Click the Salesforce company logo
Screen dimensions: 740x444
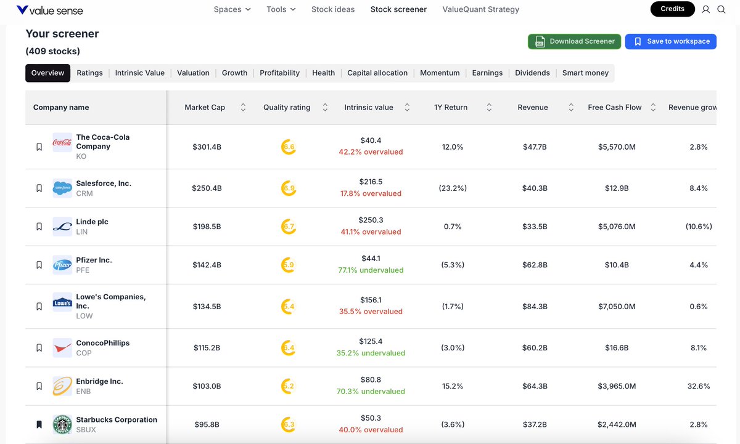tap(62, 188)
